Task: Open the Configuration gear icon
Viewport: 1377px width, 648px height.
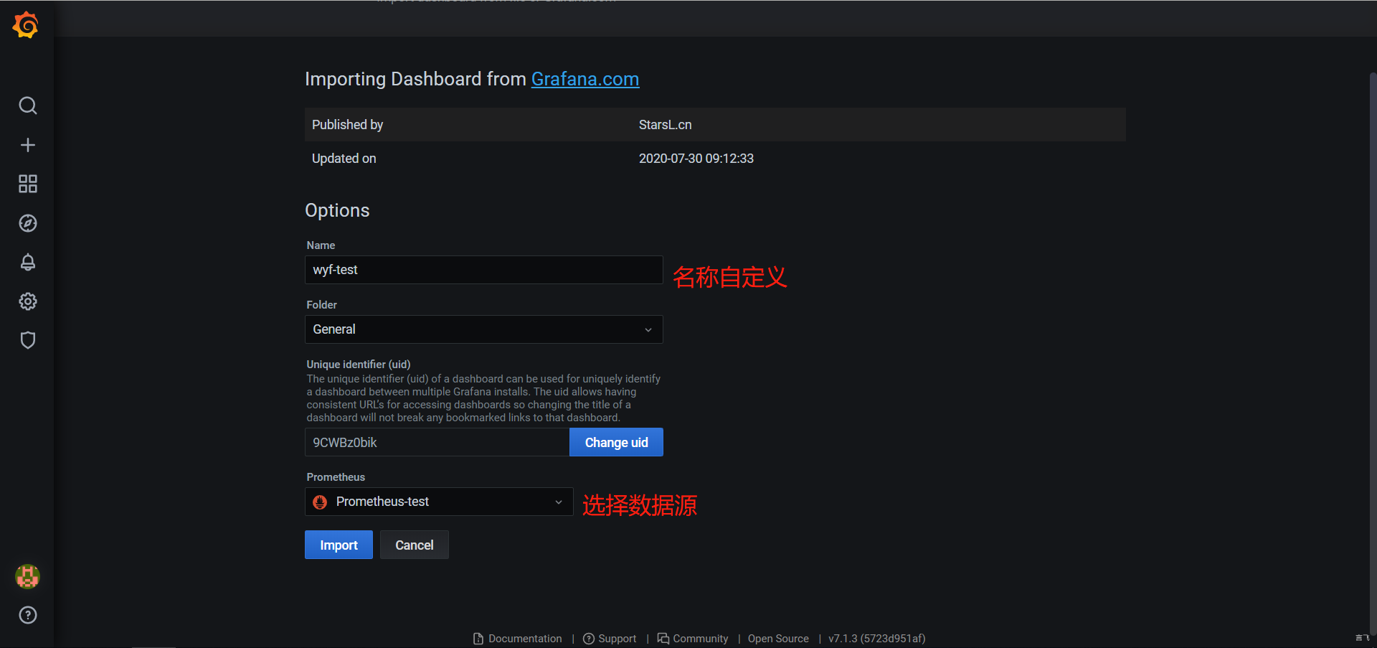Action: (x=28, y=301)
